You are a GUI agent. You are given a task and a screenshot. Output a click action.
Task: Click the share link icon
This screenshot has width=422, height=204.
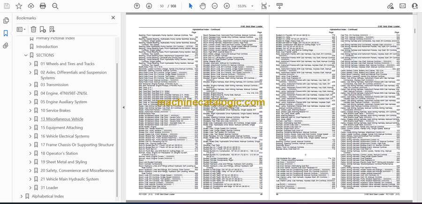point(390,6)
